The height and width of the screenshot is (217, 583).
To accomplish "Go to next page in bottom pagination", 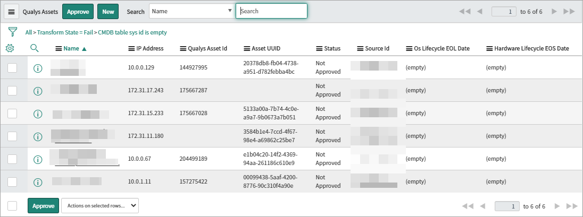I will click(x=557, y=206).
